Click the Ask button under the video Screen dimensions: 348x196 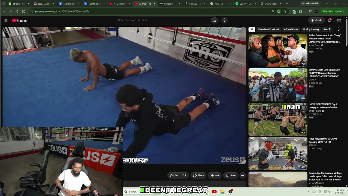point(215,176)
